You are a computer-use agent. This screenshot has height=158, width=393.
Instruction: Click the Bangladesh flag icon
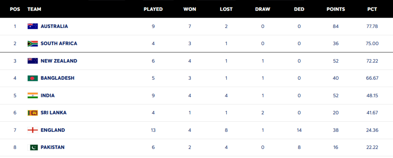point(33,78)
